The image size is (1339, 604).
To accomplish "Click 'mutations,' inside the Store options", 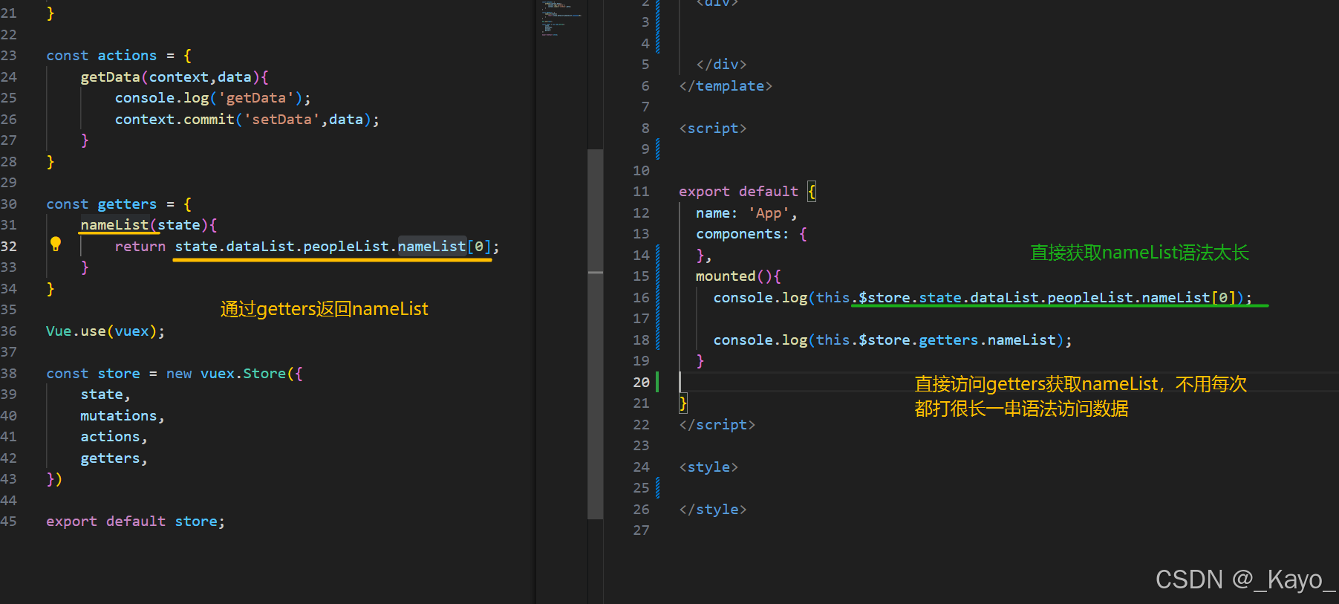I will click(123, 416).
